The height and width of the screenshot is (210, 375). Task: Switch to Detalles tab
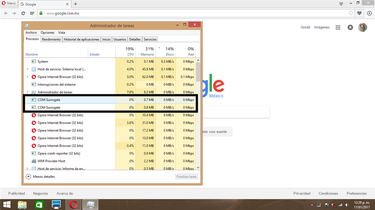(x=135, y=39)
